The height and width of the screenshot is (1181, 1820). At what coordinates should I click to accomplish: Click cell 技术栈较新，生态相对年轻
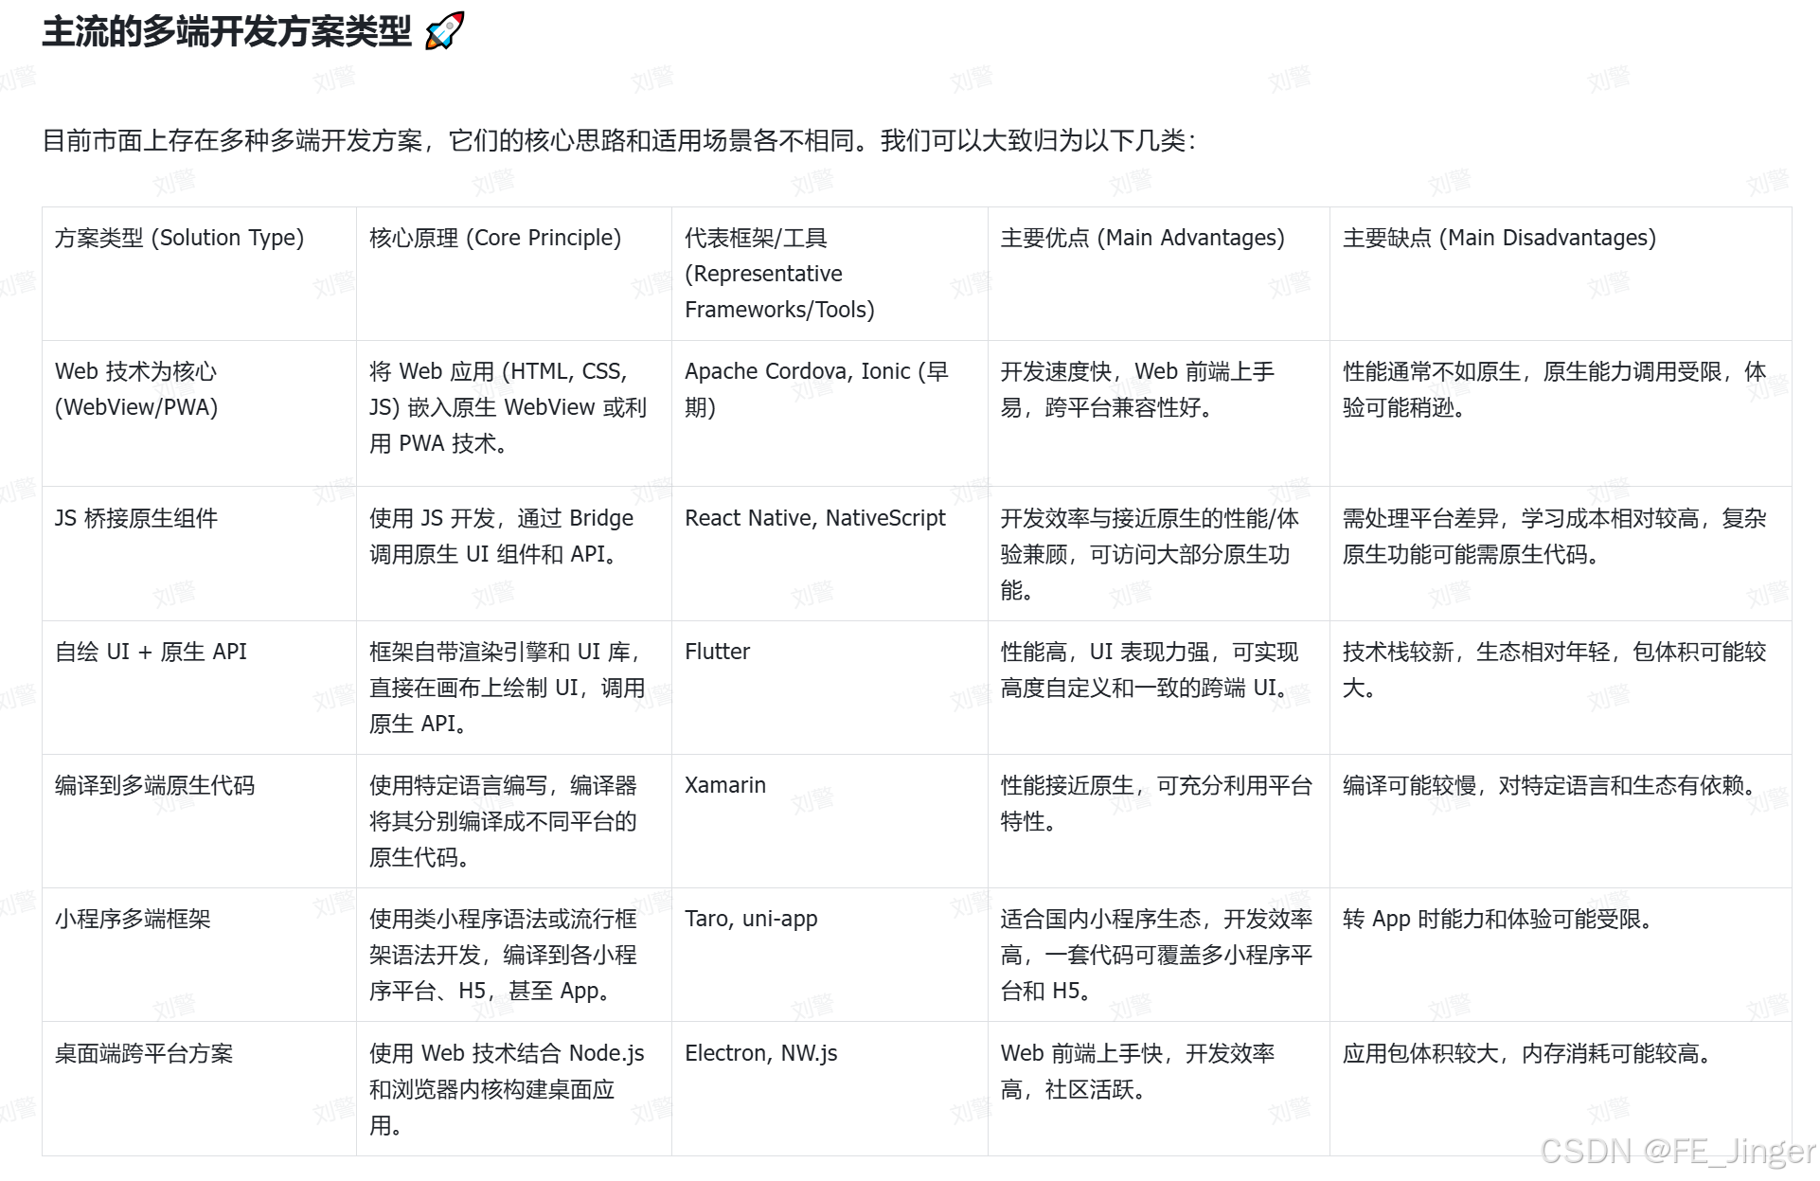click(x=1561, y=688)
